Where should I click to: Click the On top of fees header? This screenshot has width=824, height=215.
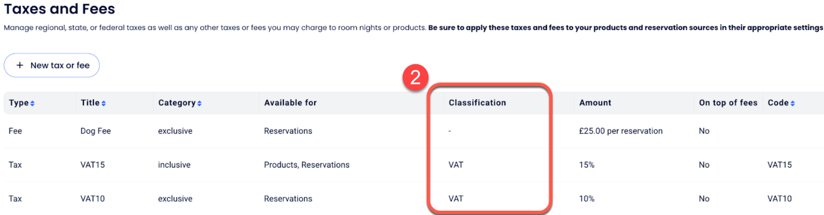point(728,103)
